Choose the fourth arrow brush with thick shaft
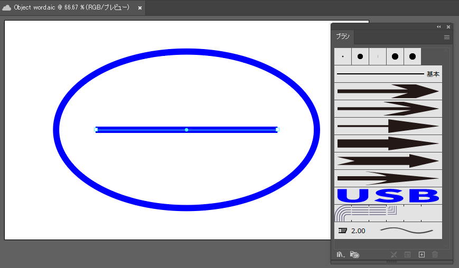459x268 pixels. pyautogui.click(x=388, y=143)
